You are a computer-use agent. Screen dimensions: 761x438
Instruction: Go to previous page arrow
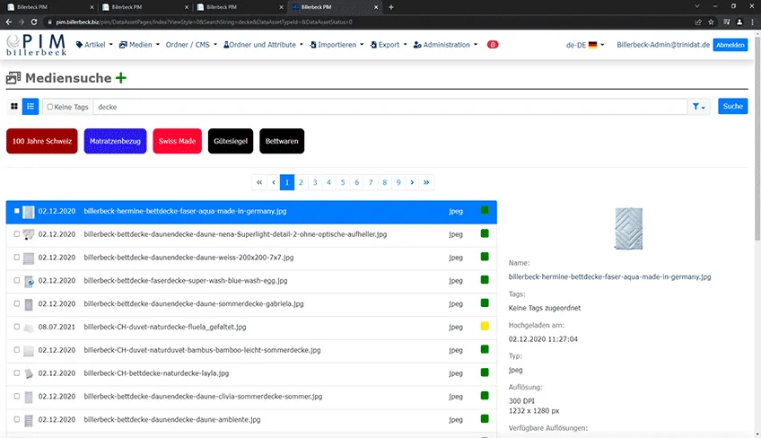[273, 182]
